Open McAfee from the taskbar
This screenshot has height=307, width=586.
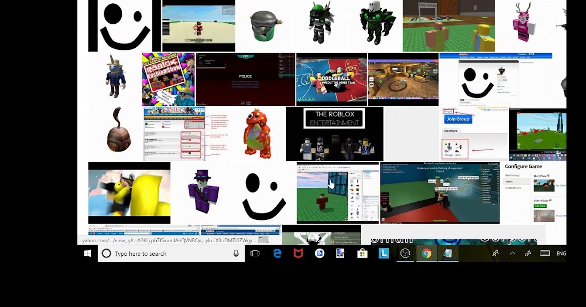coord(298,253)
